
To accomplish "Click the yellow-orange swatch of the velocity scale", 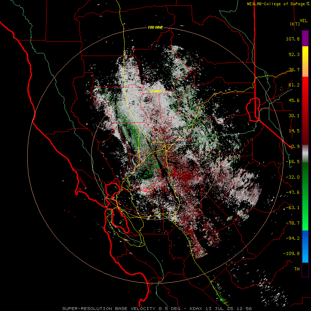I will pos(305,62).
